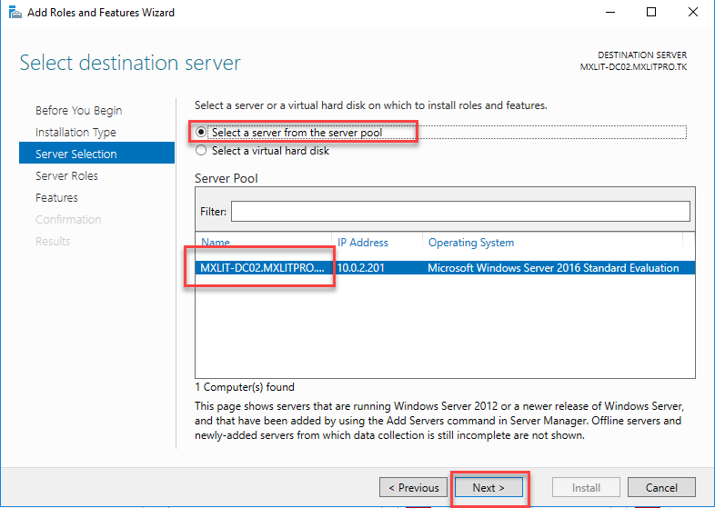715x508 pixels.
Task: Cancel the Add Roles wizard
Action: click(661, 488)
